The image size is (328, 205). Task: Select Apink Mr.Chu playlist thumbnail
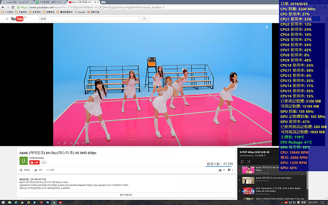tap(248, 170)
